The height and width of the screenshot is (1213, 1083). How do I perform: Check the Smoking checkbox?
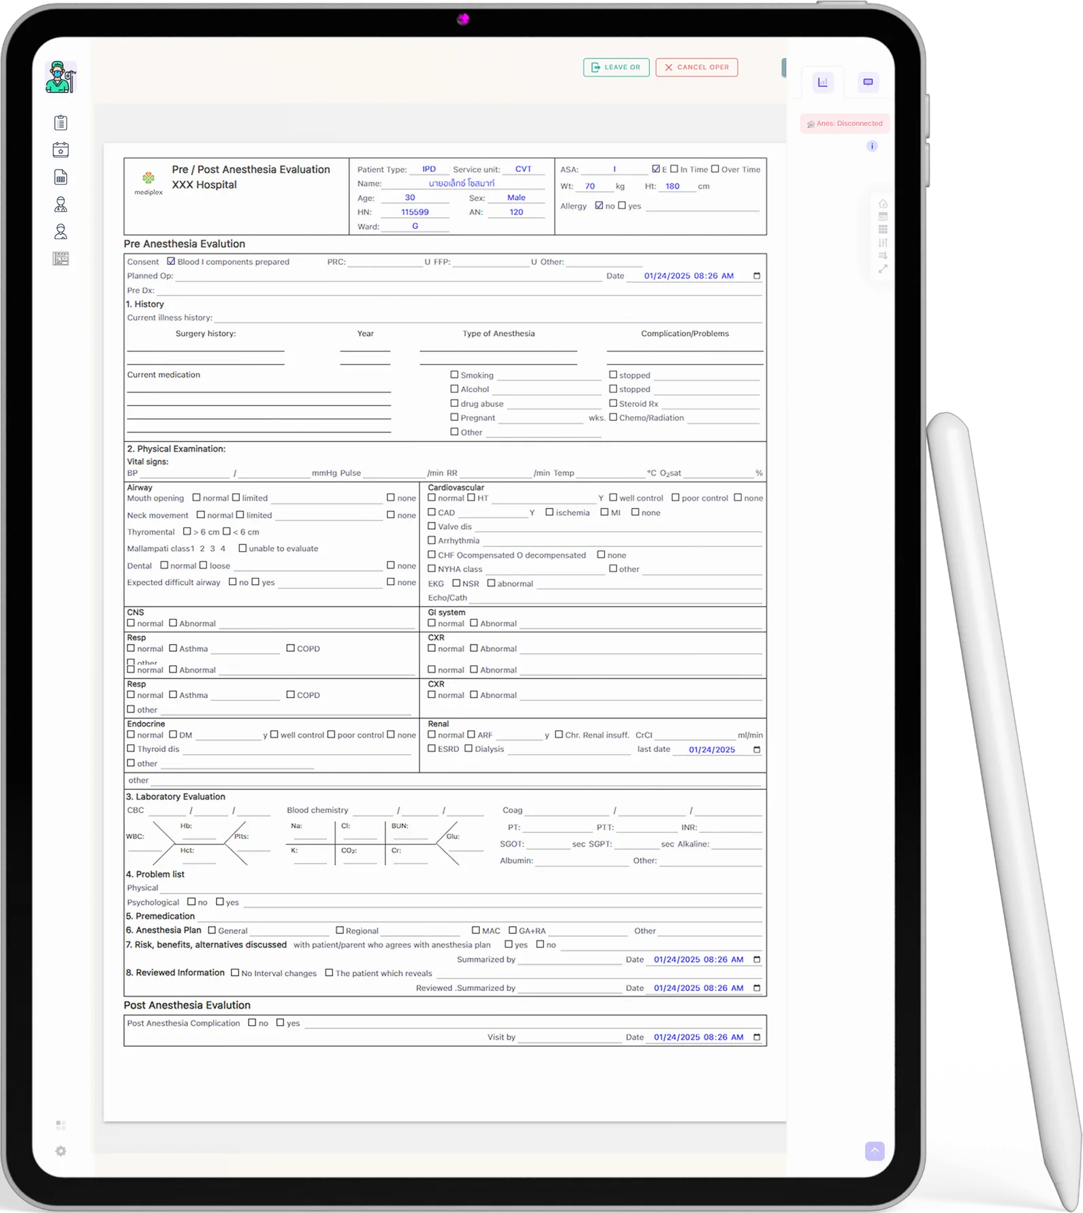click(x=454, y=375)
